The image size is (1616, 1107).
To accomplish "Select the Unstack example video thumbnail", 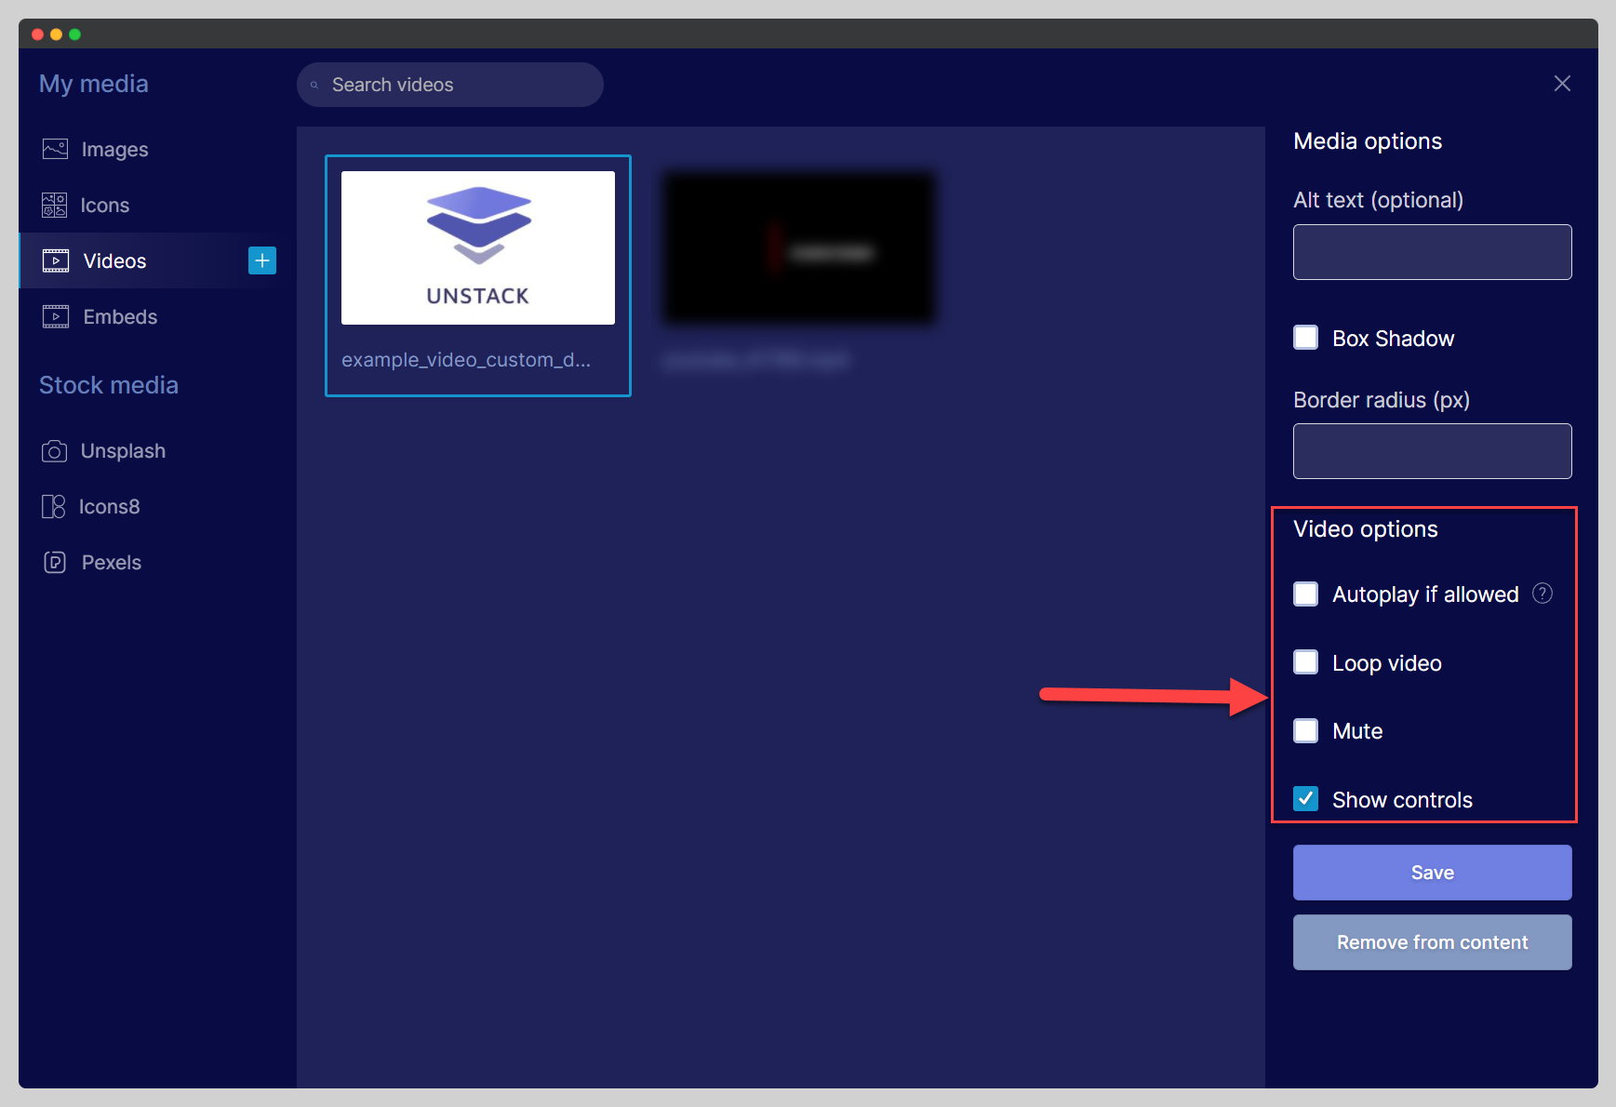I will coord(477,248).
